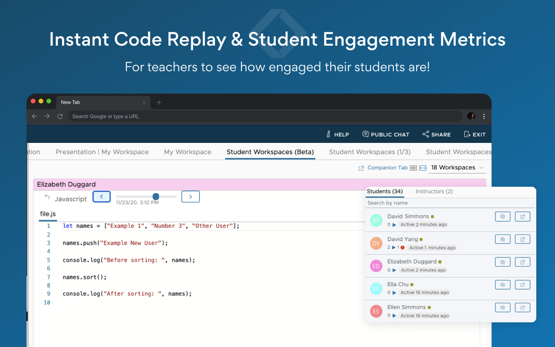Step replay back with left arrow button

point(102,197)
